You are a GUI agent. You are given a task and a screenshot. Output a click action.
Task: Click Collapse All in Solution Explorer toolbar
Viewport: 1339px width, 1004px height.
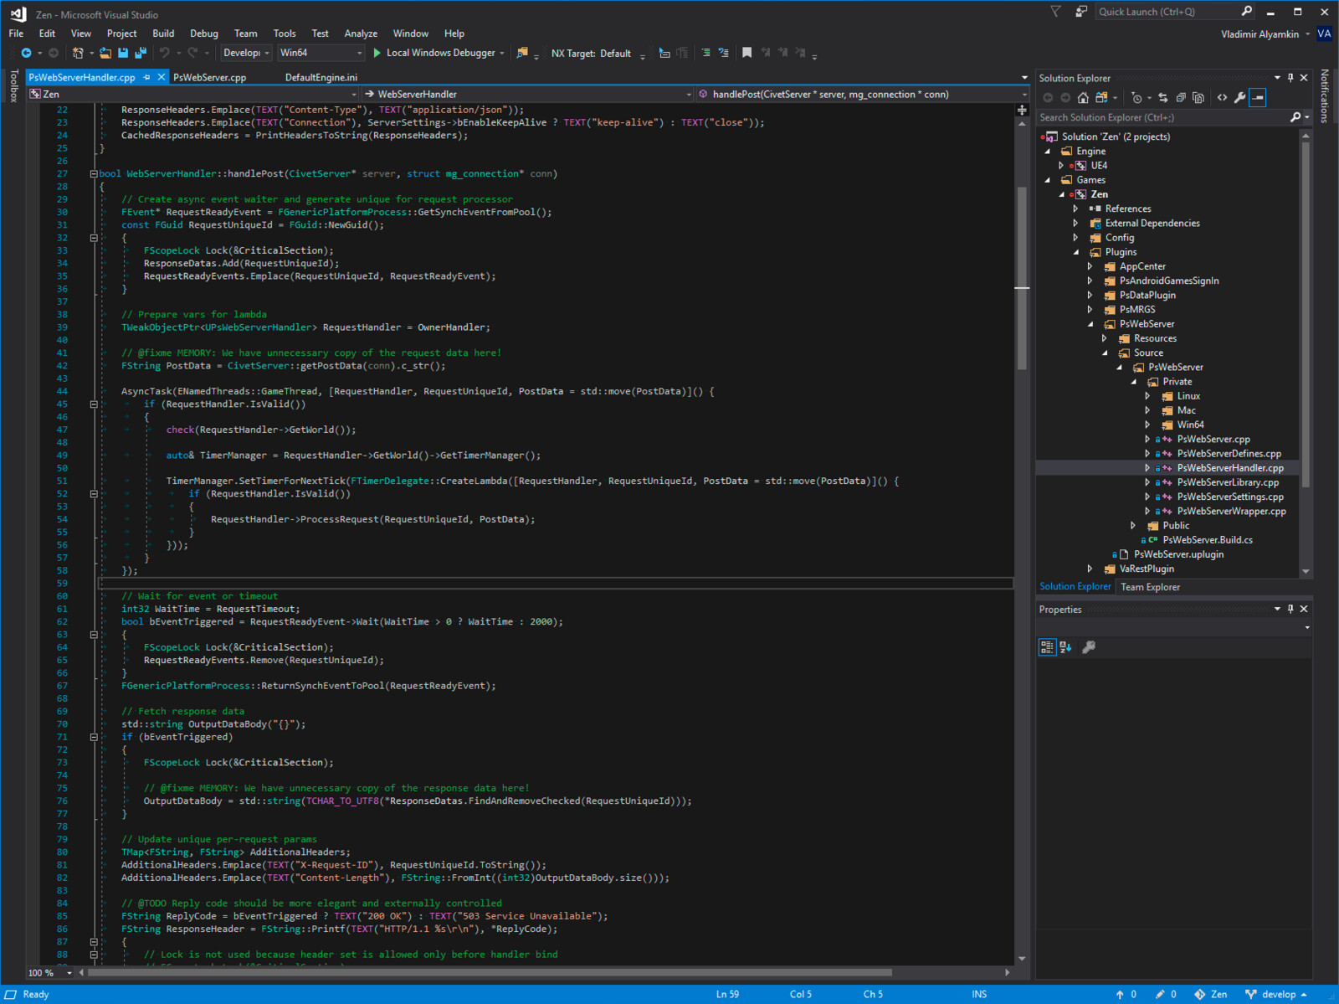click(x=1181, y=98)
